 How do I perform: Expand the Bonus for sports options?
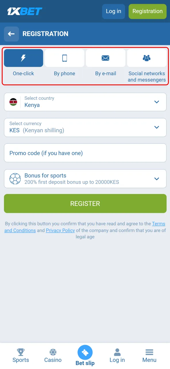(x=157, y=178)
